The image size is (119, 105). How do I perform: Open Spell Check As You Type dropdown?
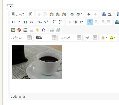tap(79, 14)
